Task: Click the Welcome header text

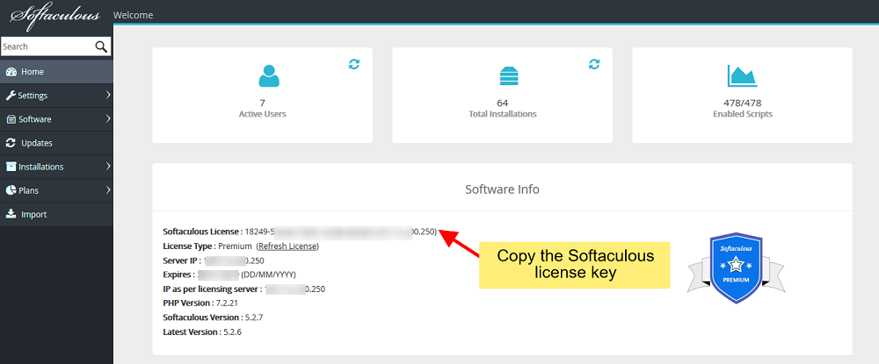Action: [x=133, y=15]
